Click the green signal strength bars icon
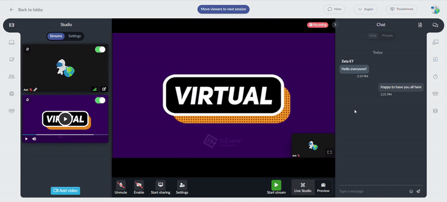 [x=94, y=89]
